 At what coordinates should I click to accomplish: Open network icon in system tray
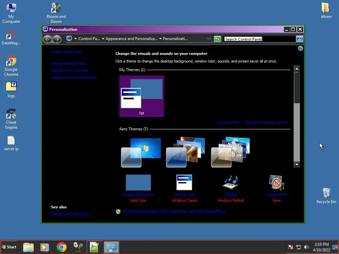[299, 247]
